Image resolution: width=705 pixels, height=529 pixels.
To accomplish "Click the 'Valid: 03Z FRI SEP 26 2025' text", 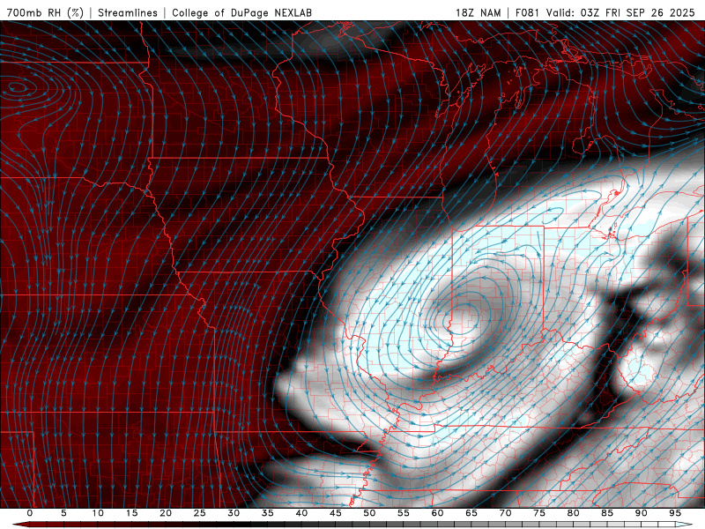I will 620,12.
